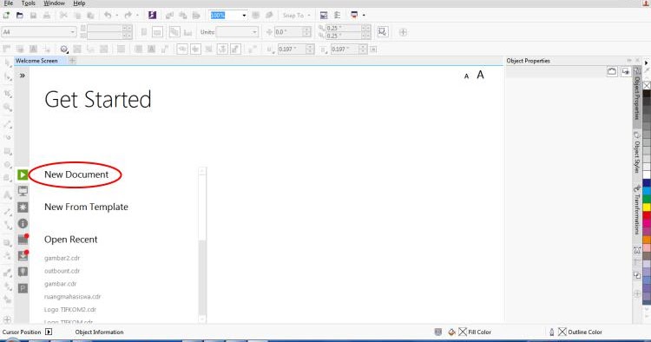Open recent file ruangmahasiswa.cdr
Screen dimensions: 651x342
point(72,296)
